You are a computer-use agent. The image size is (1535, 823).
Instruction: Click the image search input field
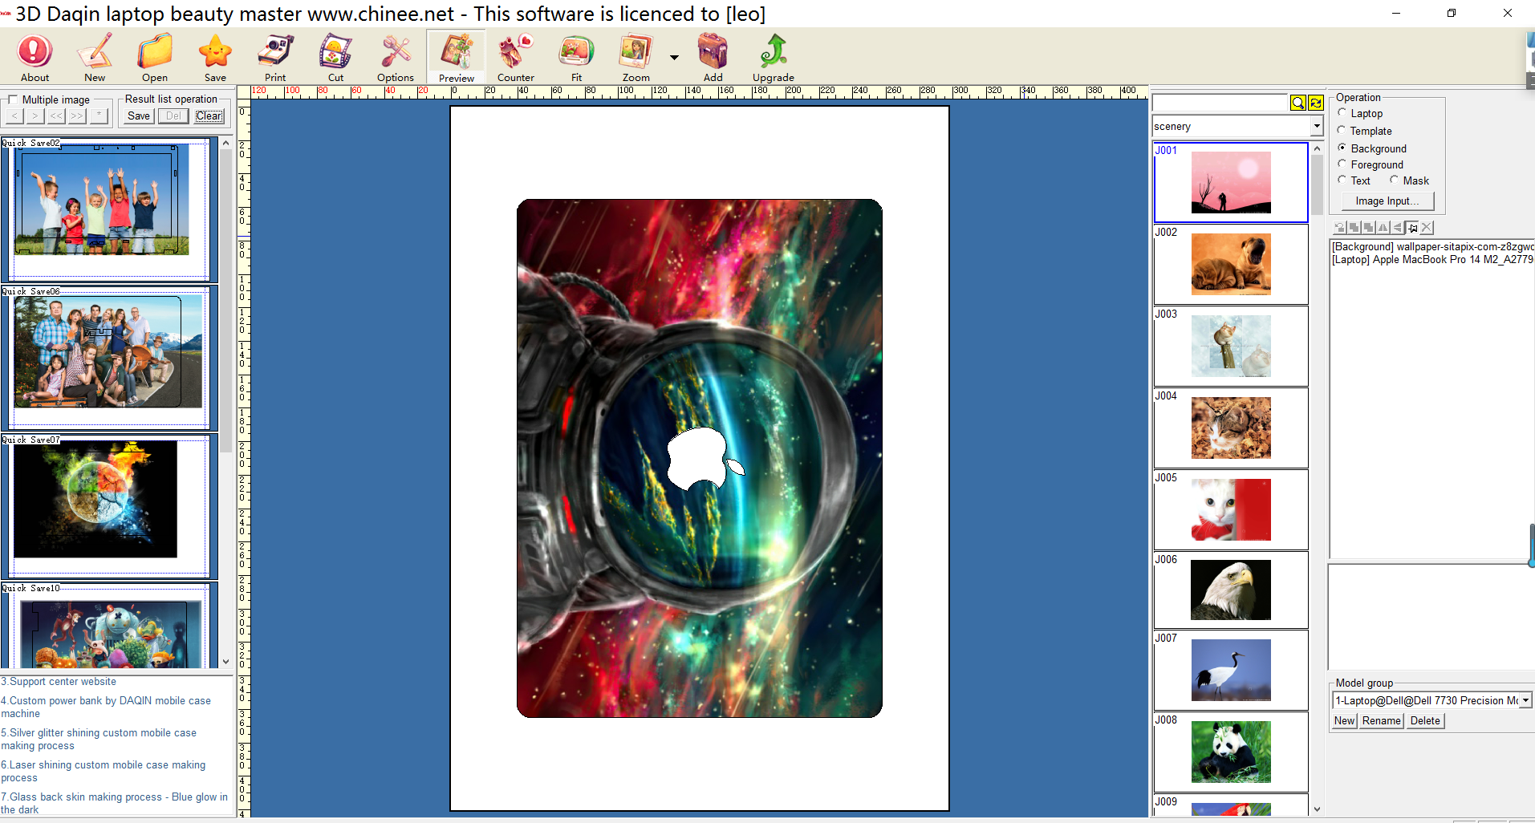pyautogui.click(x=1220, y=103)
